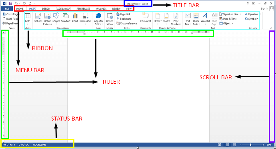Viewport: 276px width, 149px height.
Task: Click the tab selector at ruler corner
Action: (x=4, y=32)
